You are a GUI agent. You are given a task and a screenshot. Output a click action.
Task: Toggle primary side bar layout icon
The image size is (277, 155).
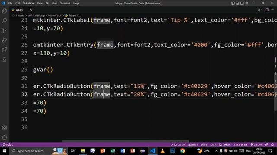pyautogui.click(x=233, y=3)
